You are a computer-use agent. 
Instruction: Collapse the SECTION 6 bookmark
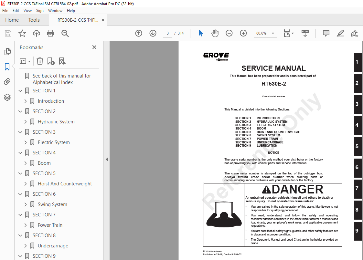click(20, 194)
